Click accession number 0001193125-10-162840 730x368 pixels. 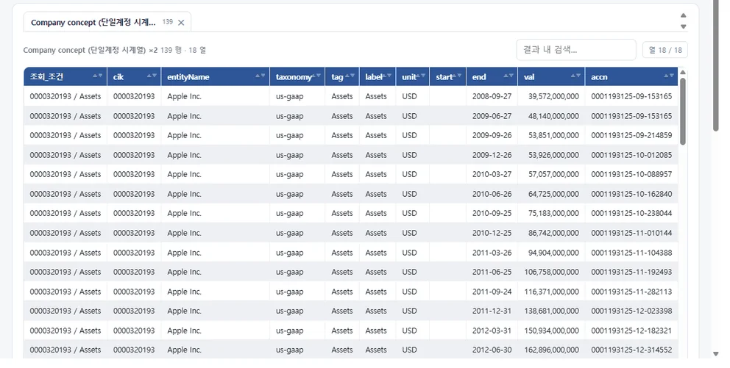(631, 194)
